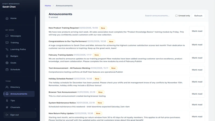The width and height of the screenshot is (215, 121).
Task: Click the TEAM section label
Action: coord(8,81)
